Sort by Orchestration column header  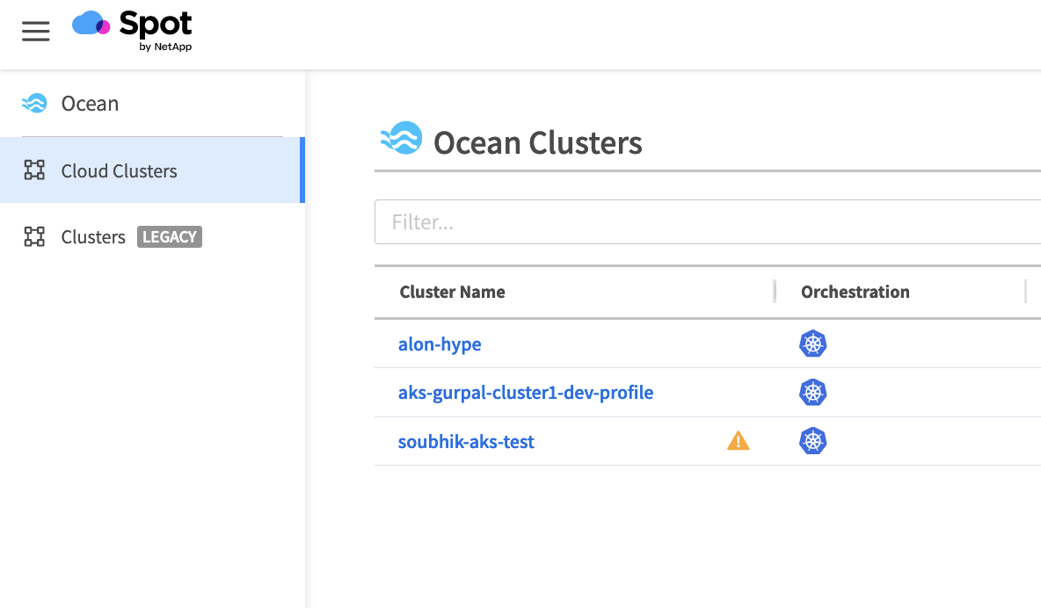click(855, 292)
